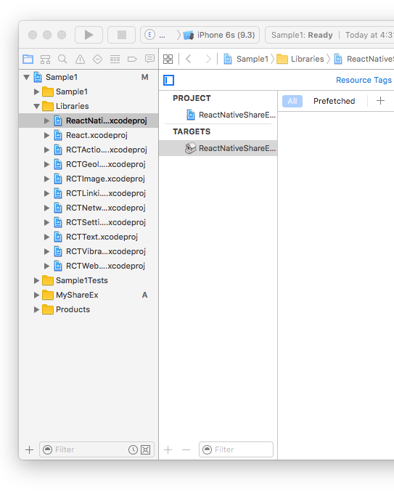Show the Issue navigator warning icon
The height and width of the screenshot is (493, 394).
(x=80, y=59)
